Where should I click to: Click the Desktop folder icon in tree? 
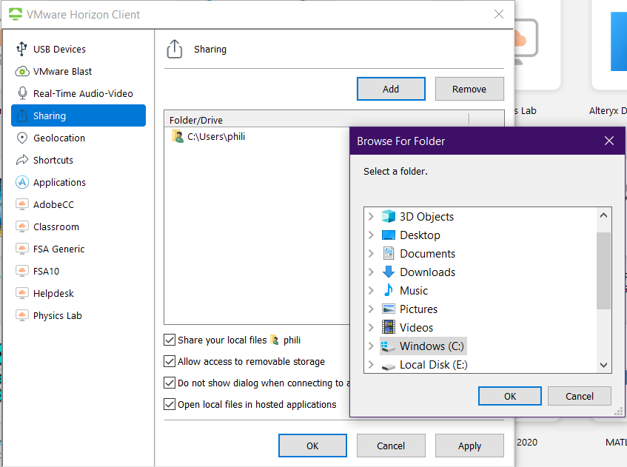click(389, 235)
